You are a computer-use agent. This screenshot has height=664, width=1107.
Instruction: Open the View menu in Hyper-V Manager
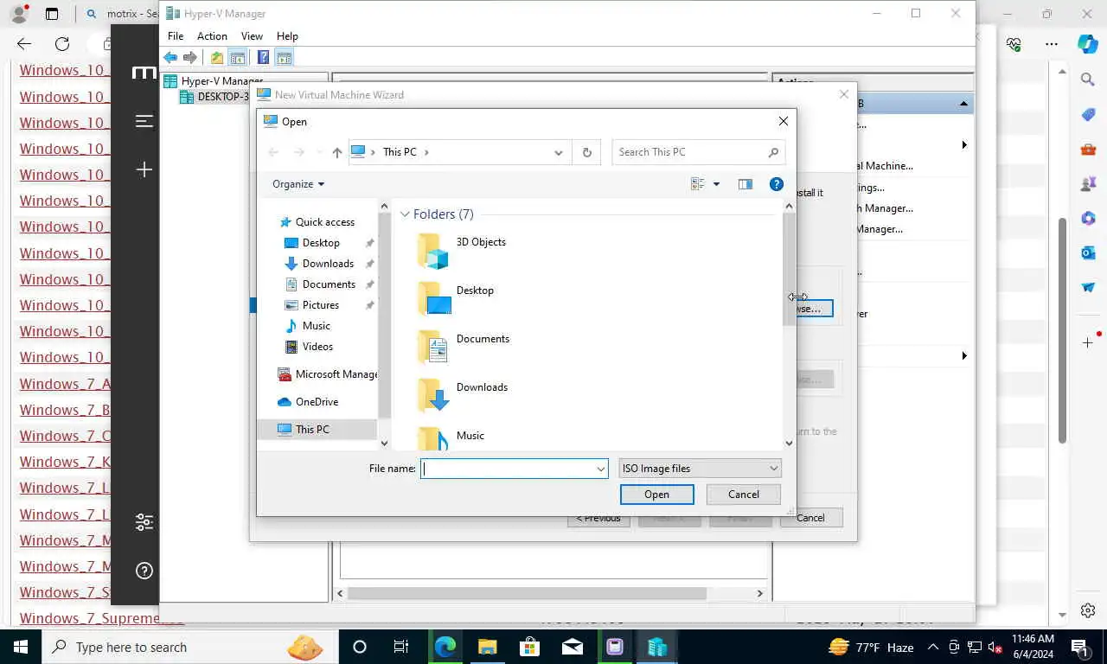point(252,36)
